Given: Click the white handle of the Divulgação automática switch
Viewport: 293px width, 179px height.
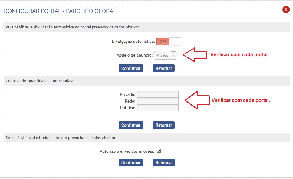Looking at the screenshot, I should pyautogui.click(x=175, y=41).
